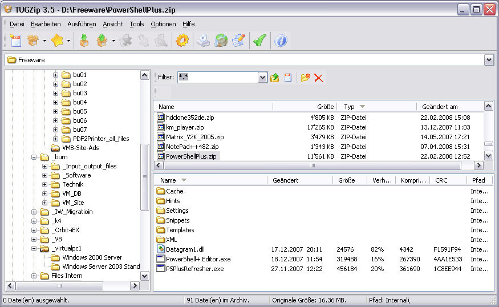Image resolution: width=499 pixels, height=307 pixels.
Task: Click the greyed-out delete files toolbar icon
Action: pyautogui.click(x=125, y=41)
